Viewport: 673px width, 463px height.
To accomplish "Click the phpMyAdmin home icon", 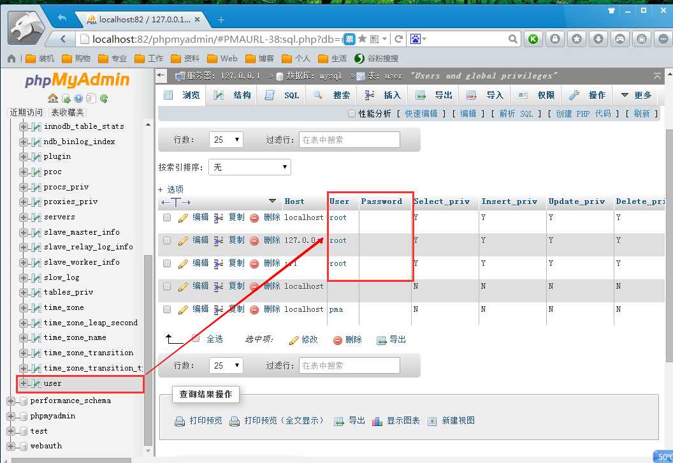I will pos(53,98).
